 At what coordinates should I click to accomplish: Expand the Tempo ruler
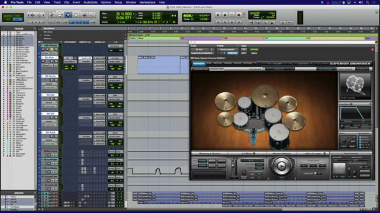(x=40, y=35)
